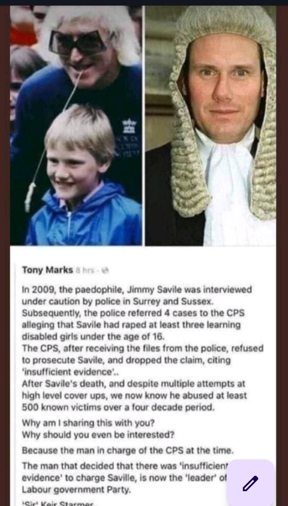
Task: Click the "8 hrs" post timestamp
Action: 85,270
